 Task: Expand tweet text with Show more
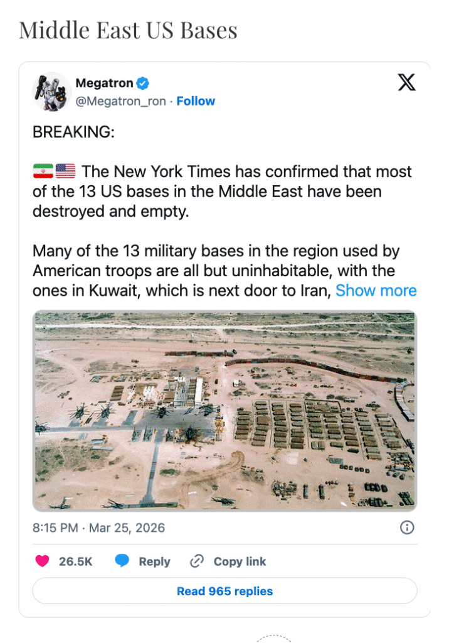[376, 291]
